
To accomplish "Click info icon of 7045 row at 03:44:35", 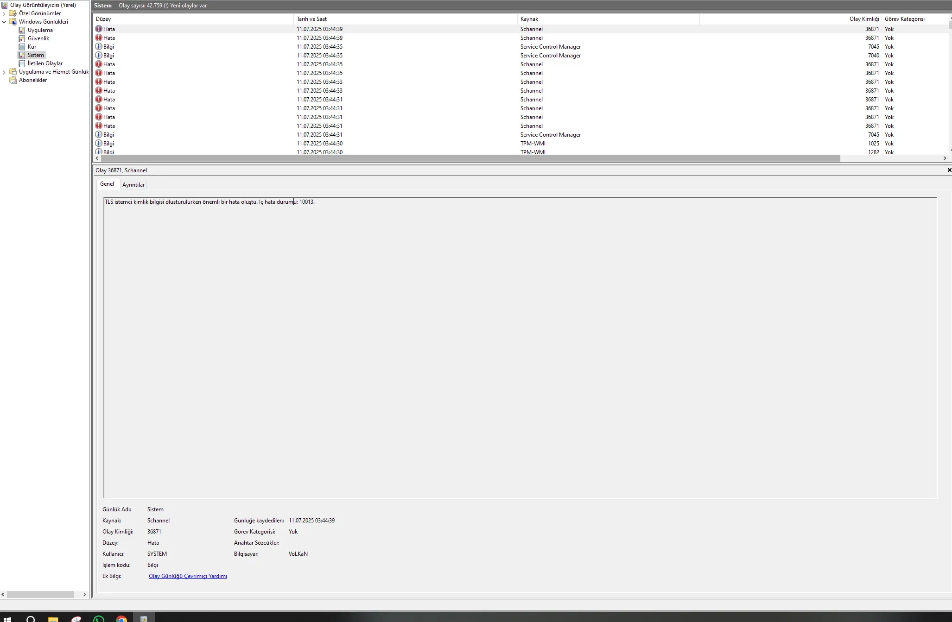I will pyautogui.click(x=98, y=47).
